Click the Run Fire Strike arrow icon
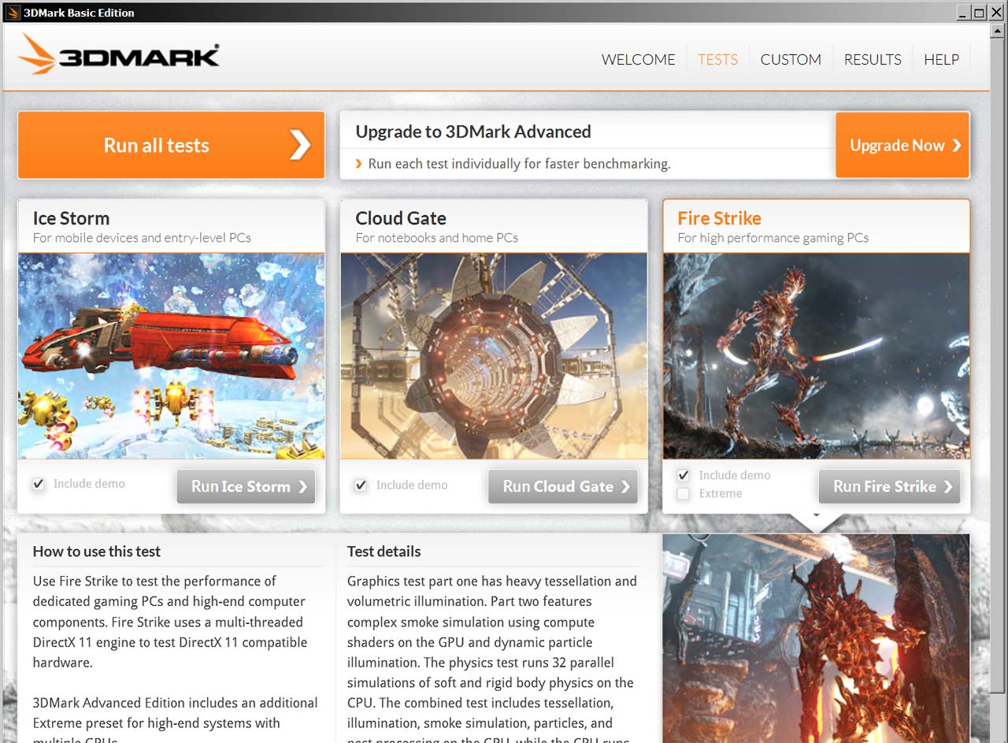The height and width of the screenshot is (743, 1008). (x=947, y=487)
